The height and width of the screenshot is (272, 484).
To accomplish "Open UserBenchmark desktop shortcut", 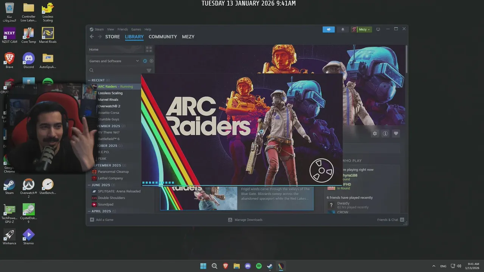I will click(48, 187).
